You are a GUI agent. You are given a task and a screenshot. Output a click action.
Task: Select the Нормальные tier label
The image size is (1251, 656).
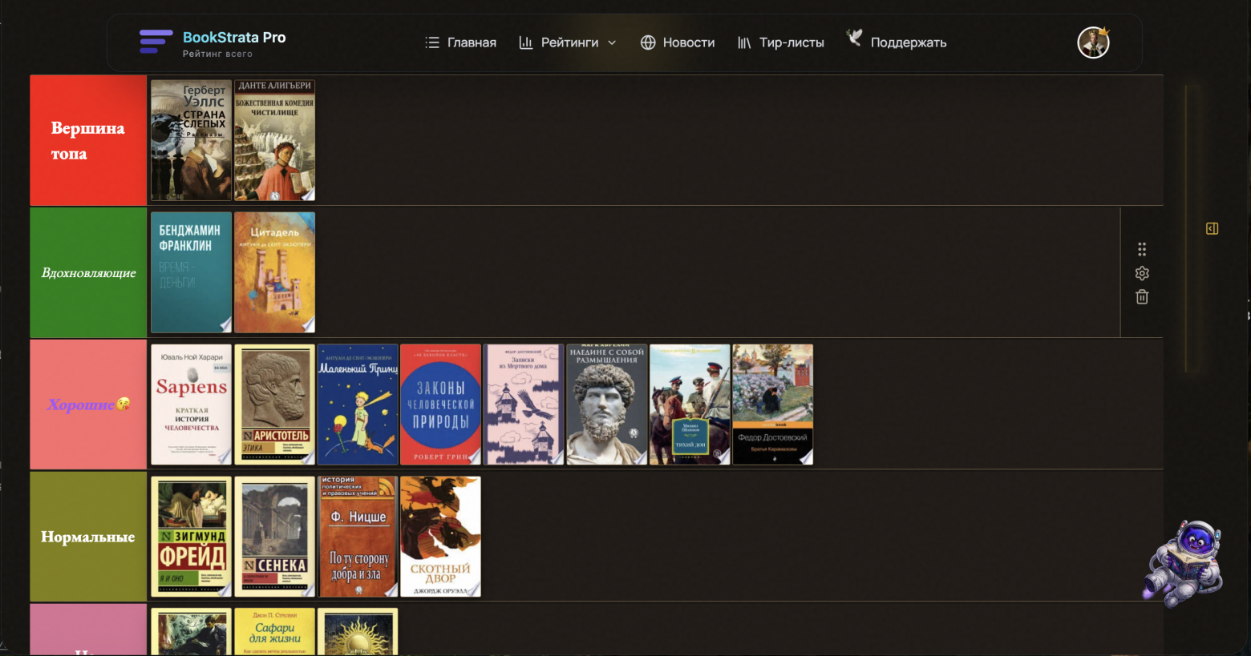click(x=88, y=537)
